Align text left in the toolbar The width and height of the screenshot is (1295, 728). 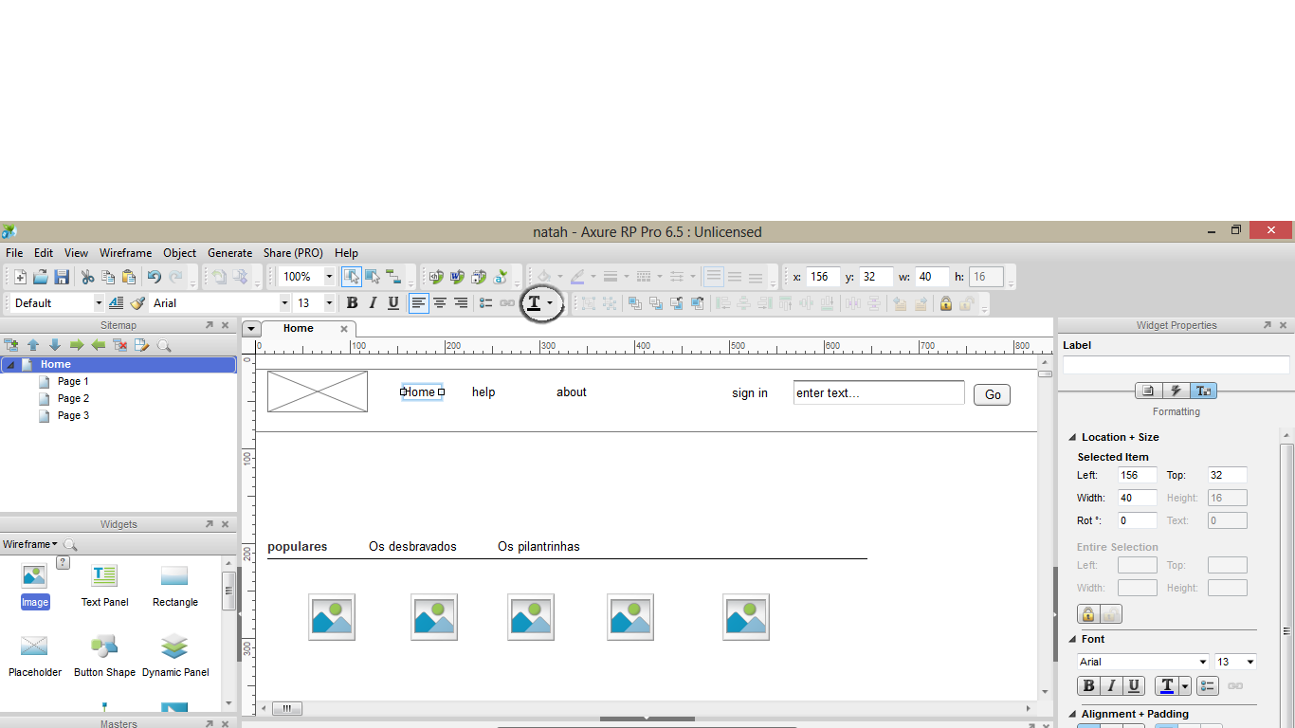pos(419,303)
